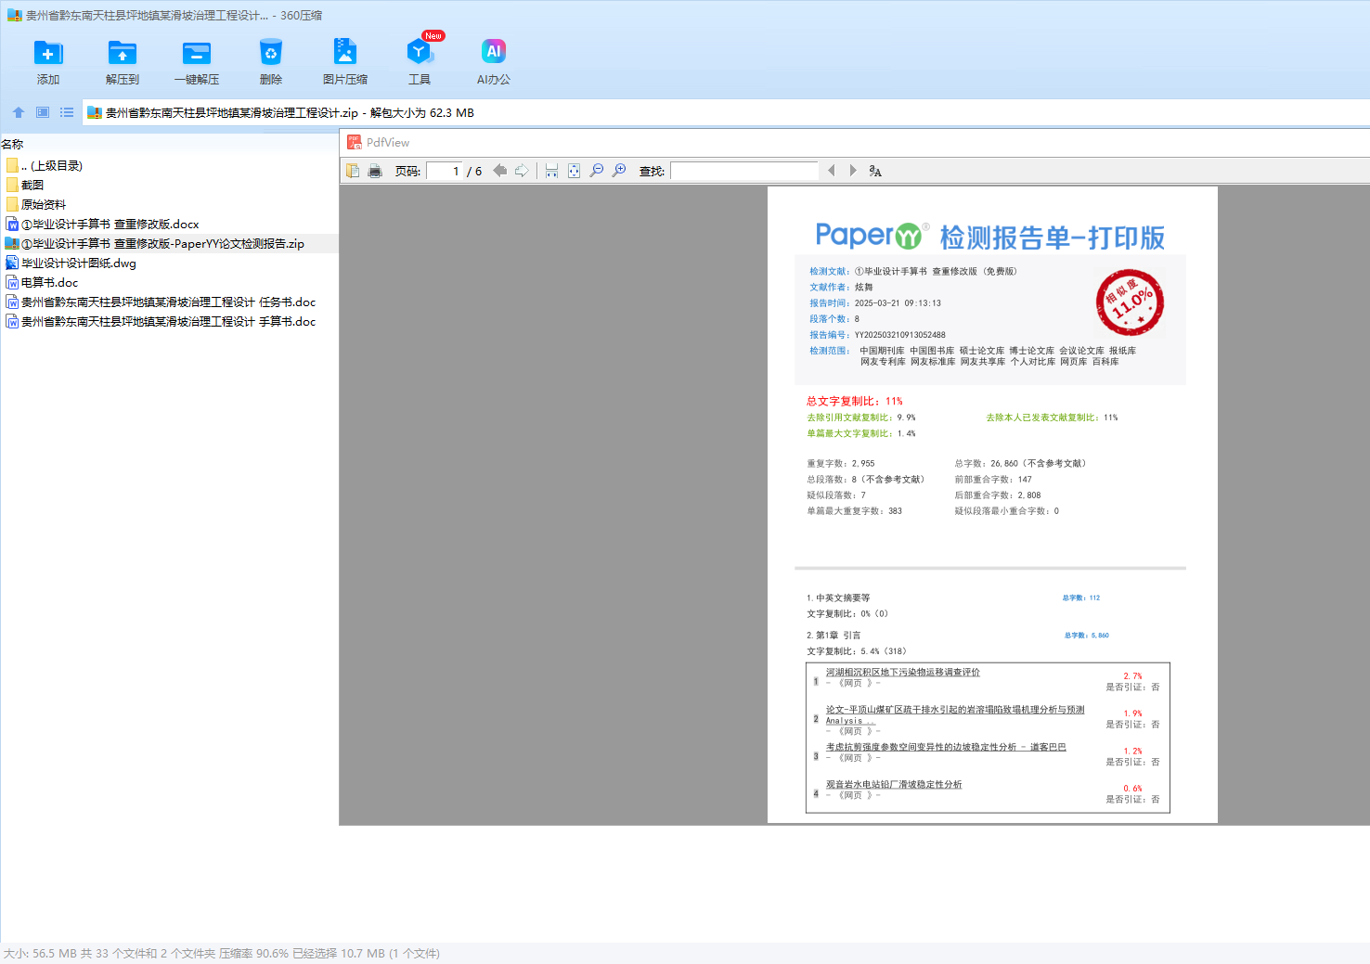The height and width of the screenshot is (964, 1370).
Task: Click 总文字复制比: 11% text
Action: coord(855,402)
